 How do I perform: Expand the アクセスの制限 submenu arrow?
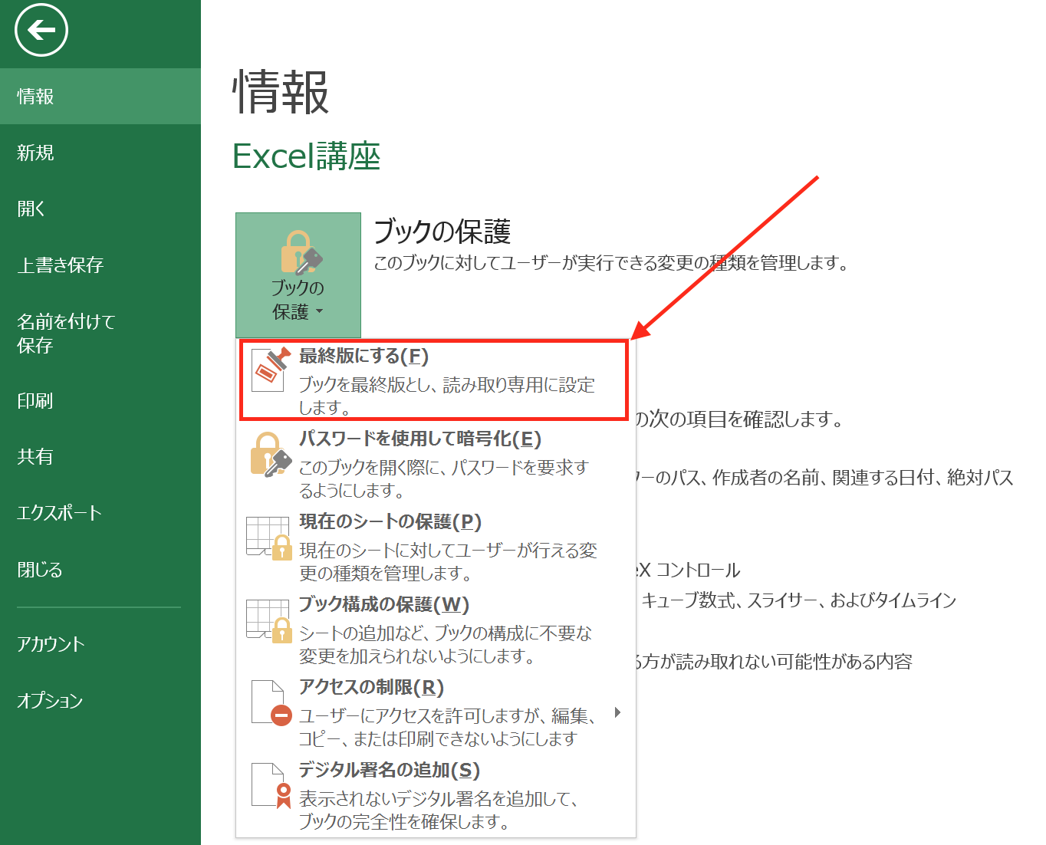pyautogui.click(x=617, y=713)
